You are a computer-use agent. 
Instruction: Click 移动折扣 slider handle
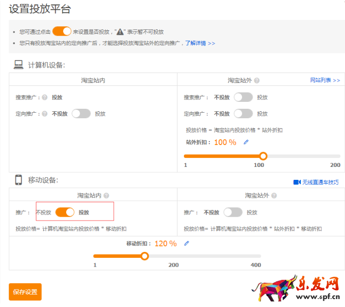pyautogui.click(x=145, y=256)
